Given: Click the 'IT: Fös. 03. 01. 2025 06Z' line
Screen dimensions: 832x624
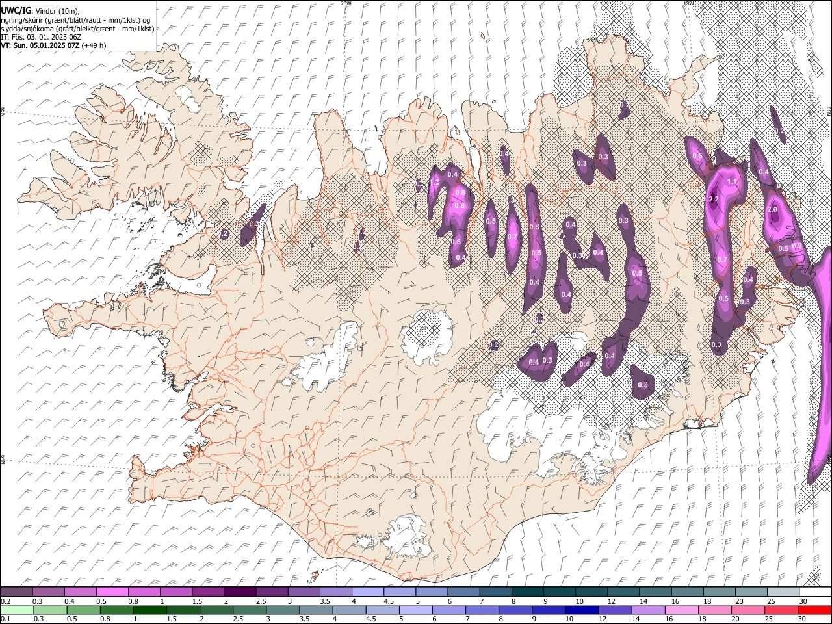Looking at the screenshot, I should point(41,37).
